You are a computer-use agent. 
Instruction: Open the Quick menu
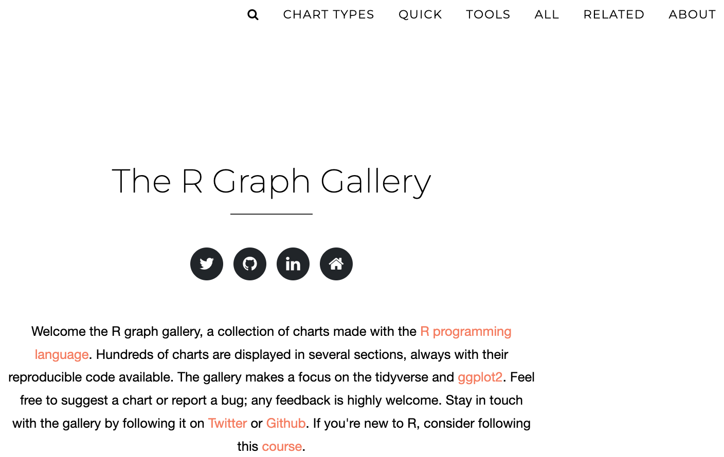(420, 14)
